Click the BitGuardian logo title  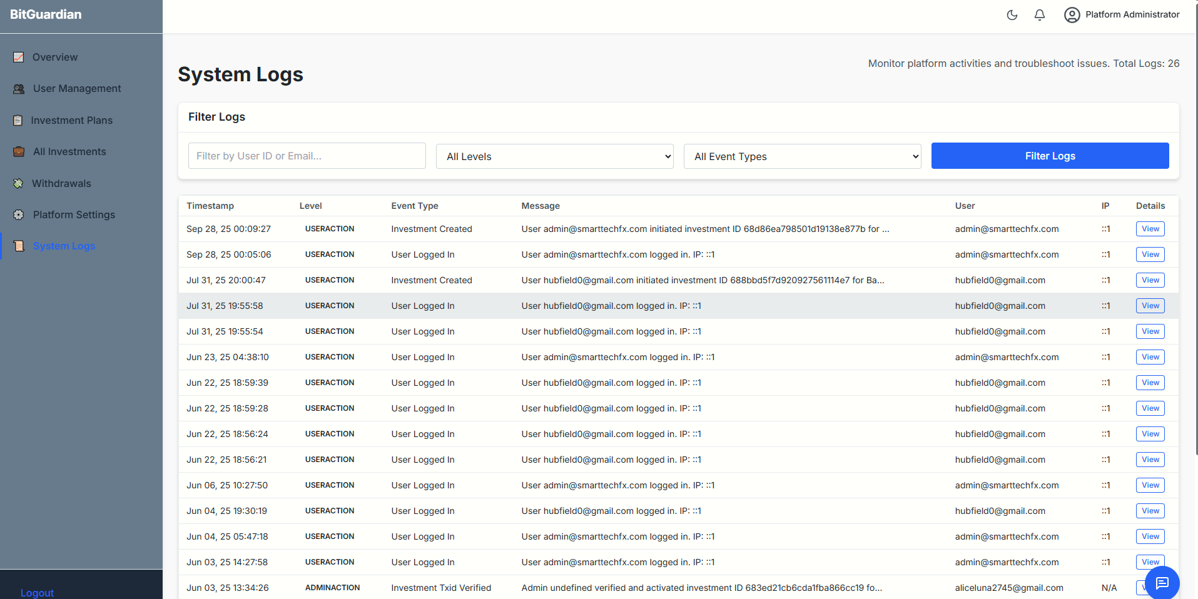pyautogui.click(x=46, y=14)
